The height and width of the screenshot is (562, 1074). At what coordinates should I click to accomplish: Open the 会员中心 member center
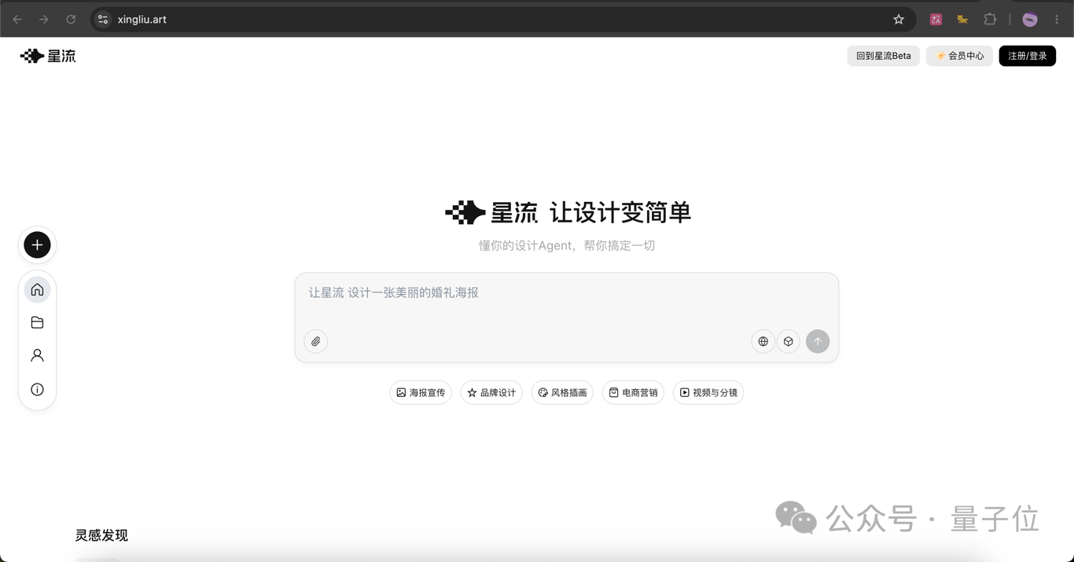point(959,56)
